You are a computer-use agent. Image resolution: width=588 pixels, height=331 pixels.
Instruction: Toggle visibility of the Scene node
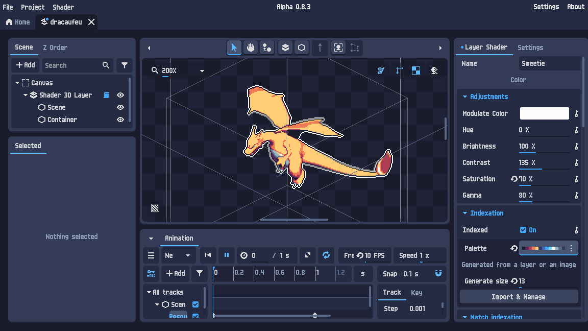120,107
